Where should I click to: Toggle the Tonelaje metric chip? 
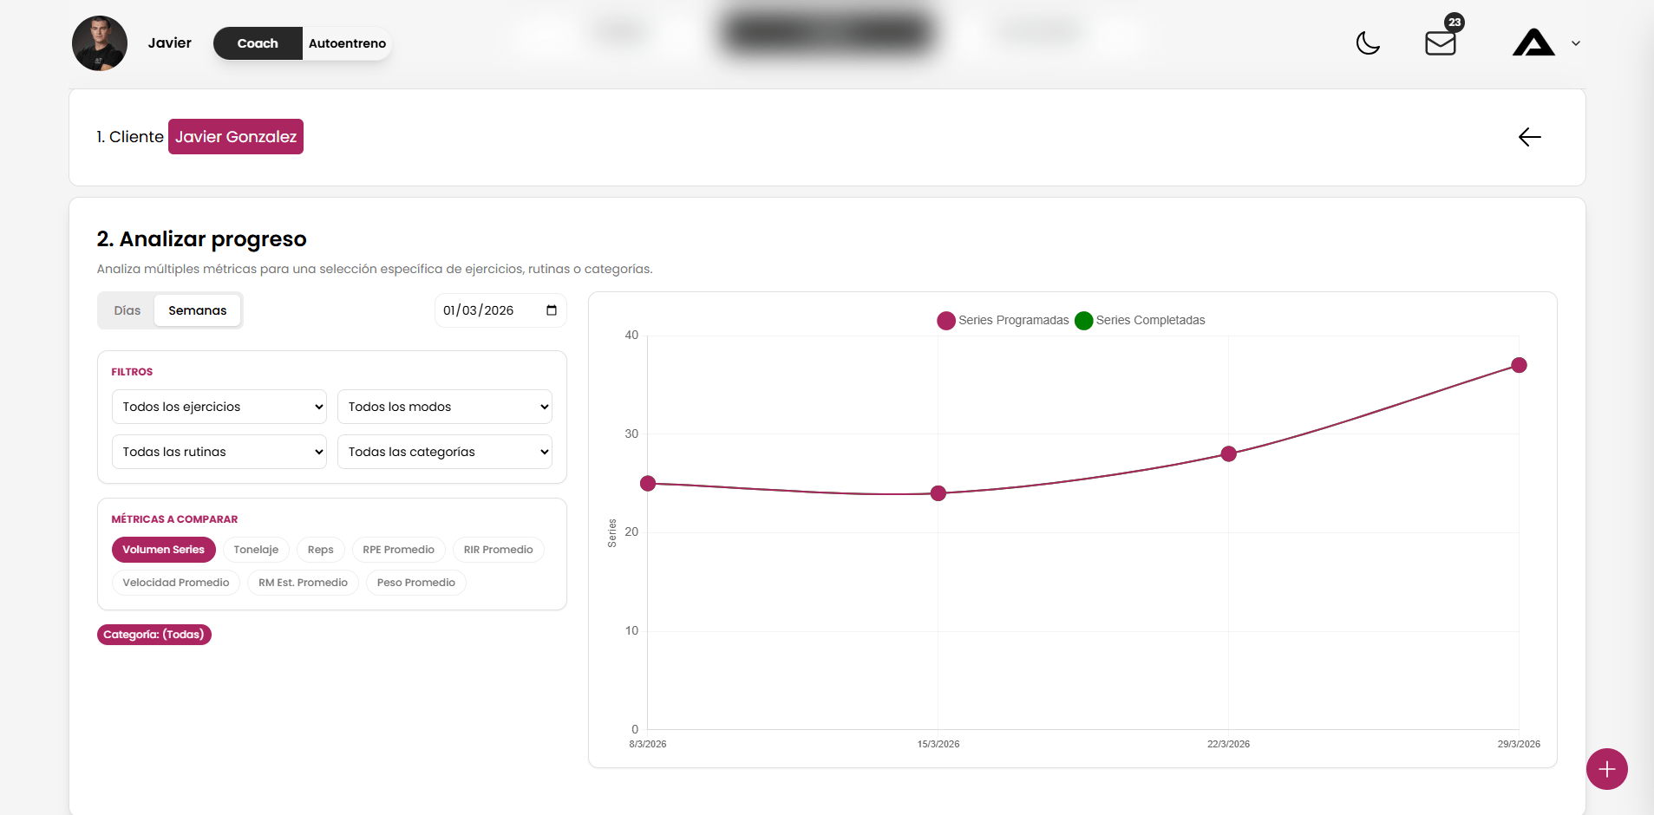pos(256,550)
